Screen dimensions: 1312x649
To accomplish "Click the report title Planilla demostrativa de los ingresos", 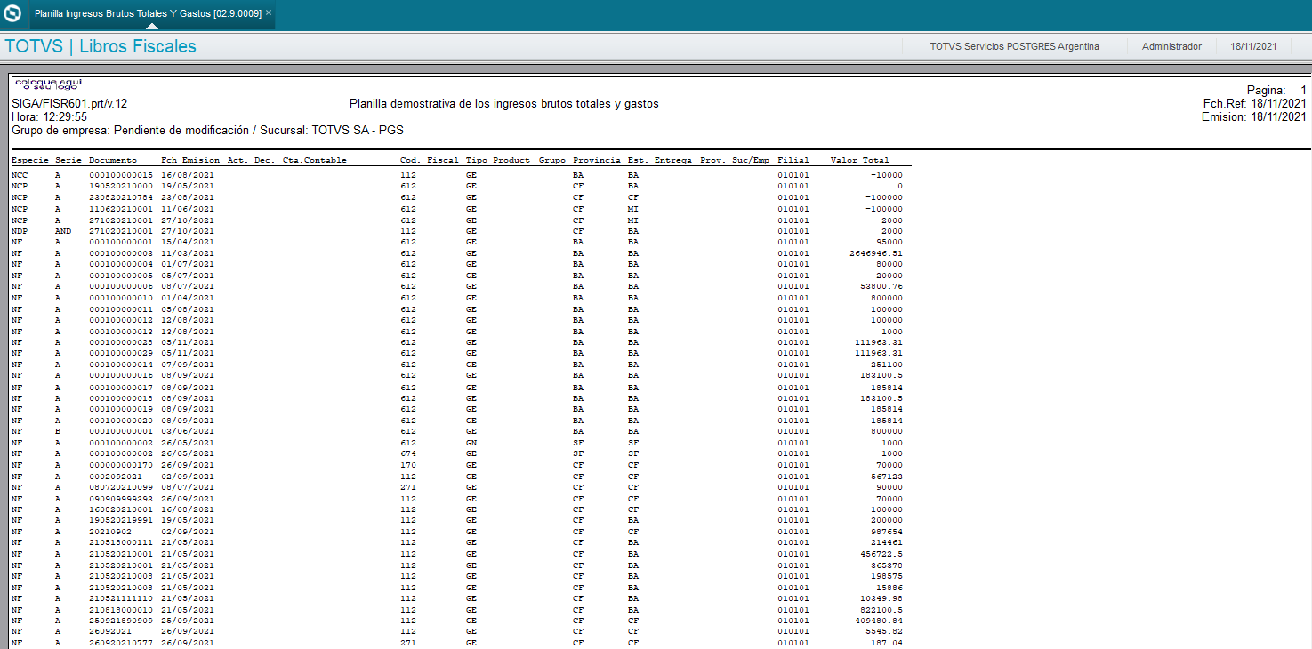I will click(x=504, y=104).
